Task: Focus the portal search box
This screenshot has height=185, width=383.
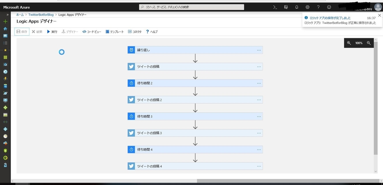Action: pos(191,7)
